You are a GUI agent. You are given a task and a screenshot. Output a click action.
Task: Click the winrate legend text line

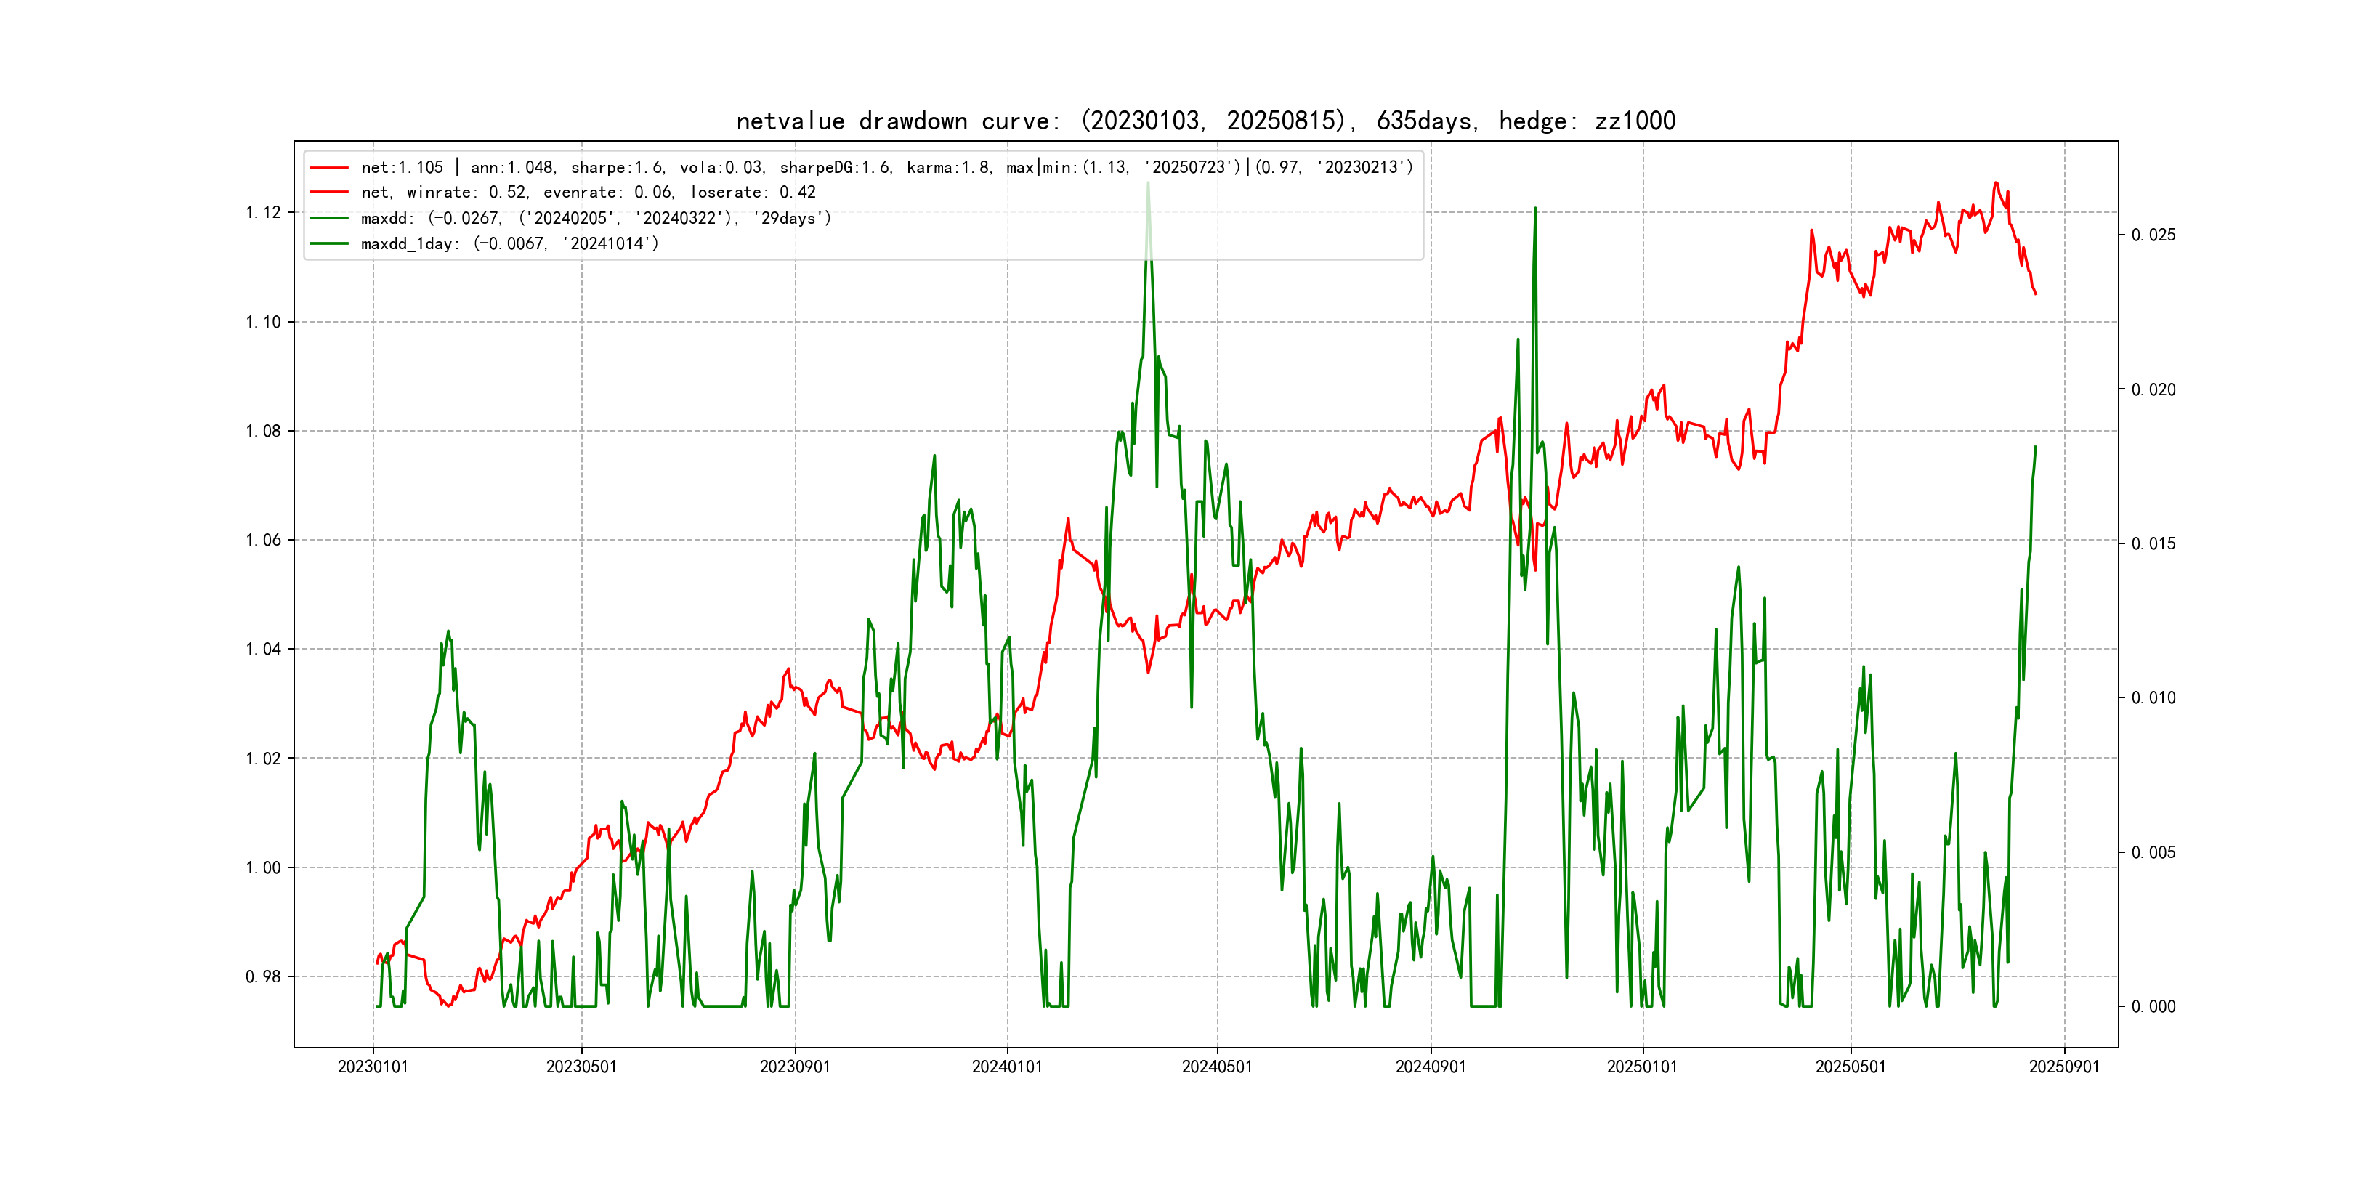(x=588, y=193)
